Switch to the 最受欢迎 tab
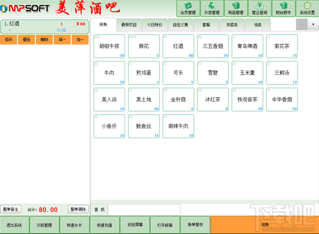Image resolution: width=319 pixels, height=234 pixels. 129,25
